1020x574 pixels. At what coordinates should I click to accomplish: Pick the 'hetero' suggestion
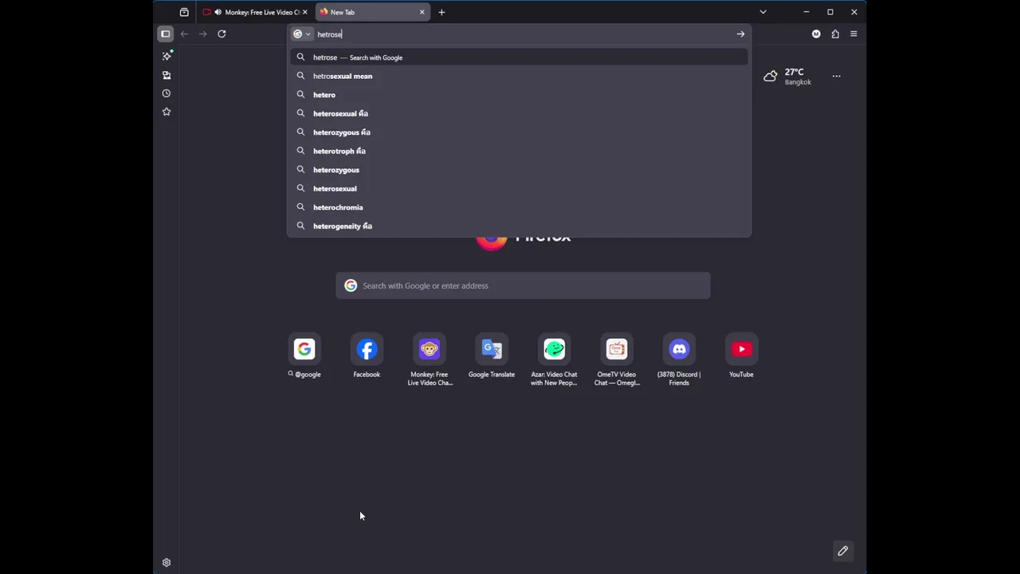(x=519, y=95)
